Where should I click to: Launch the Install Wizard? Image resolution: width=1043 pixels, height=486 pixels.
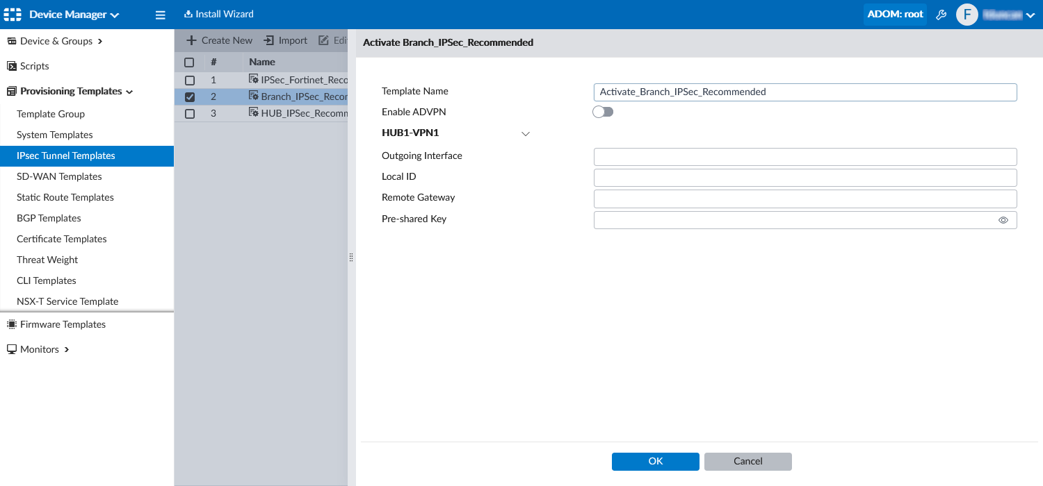219,14
